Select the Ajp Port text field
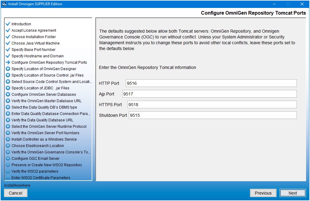Image resolution: width=310 pixels, height=201 pixels. click(210, 94)
